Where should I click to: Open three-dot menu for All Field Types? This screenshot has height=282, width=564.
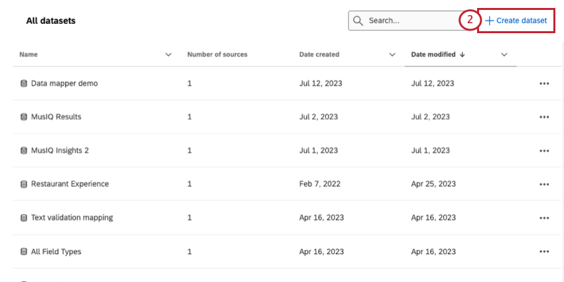pos(544,251)
